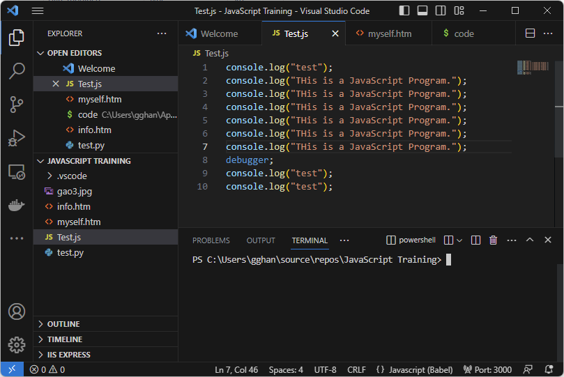Toggle the primary side bar layout button
The width and height of the screenshot is (564, 377).
[x=404, y=10]
